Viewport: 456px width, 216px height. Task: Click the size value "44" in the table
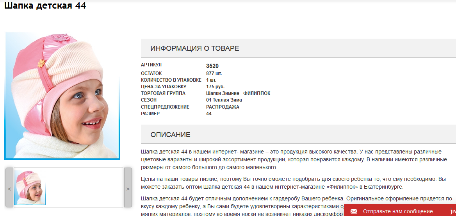(209, 114)
